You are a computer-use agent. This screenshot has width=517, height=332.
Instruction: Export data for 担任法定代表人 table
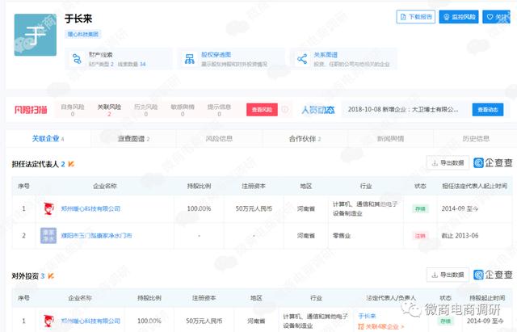[x=448, y=162]
